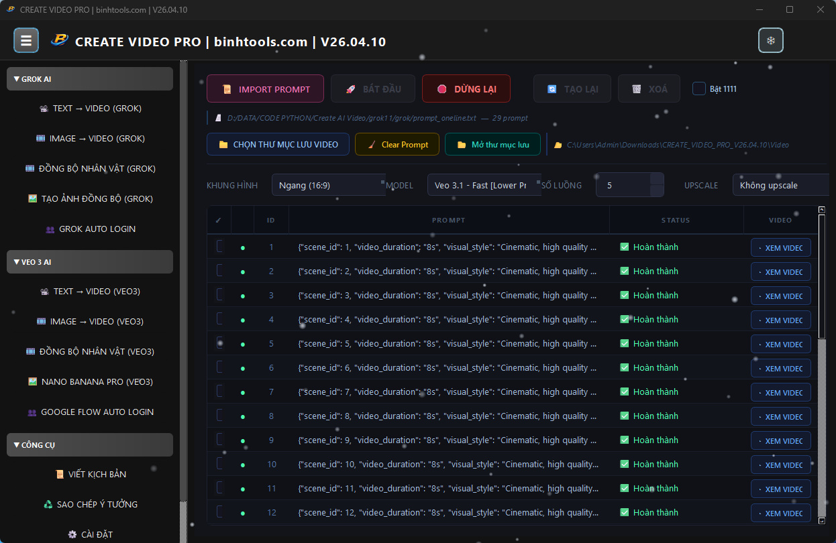Click the Import Prompt button
The image size is (836, 543).
click(265, 89)
